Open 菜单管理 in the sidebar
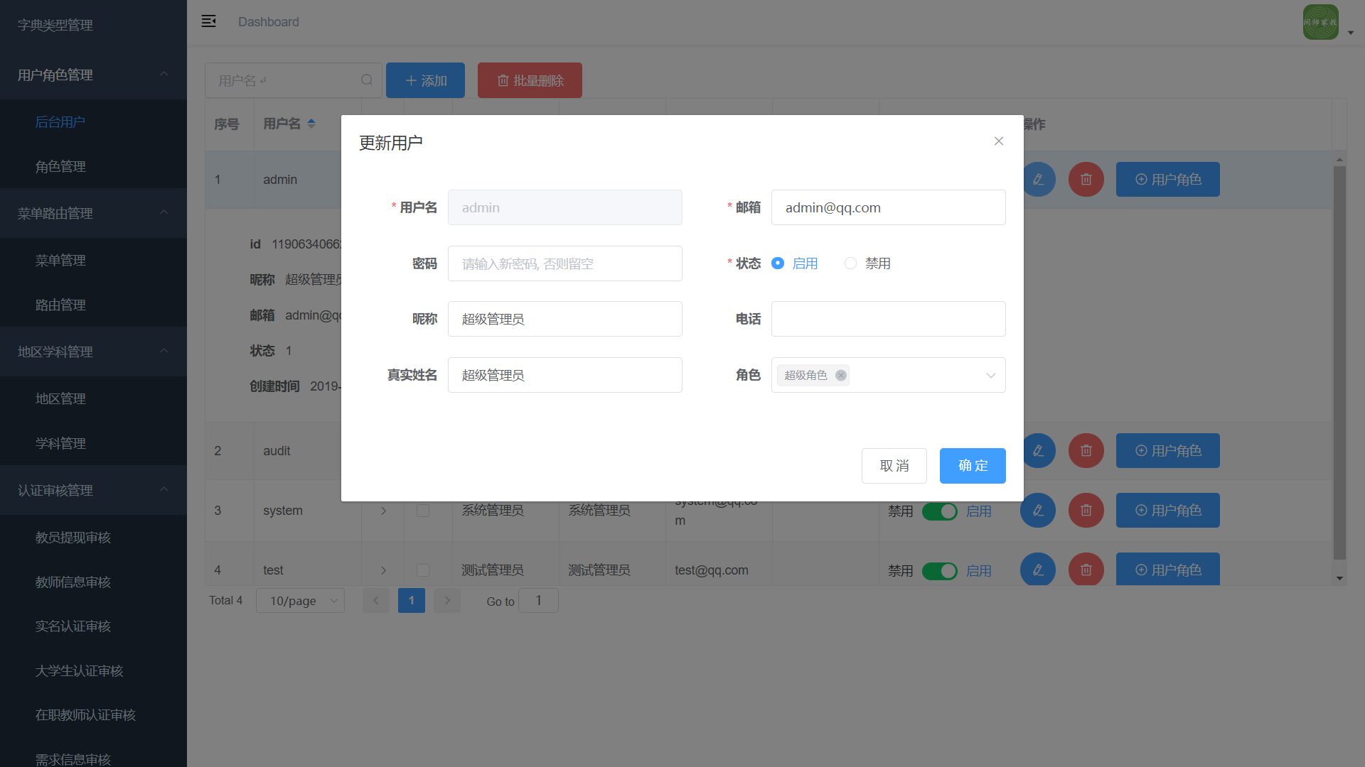 pyautogui.click(x=60, y=261)
